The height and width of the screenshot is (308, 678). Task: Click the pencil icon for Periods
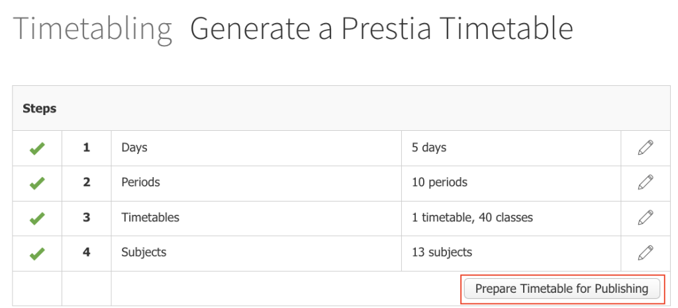pos(645,182)
